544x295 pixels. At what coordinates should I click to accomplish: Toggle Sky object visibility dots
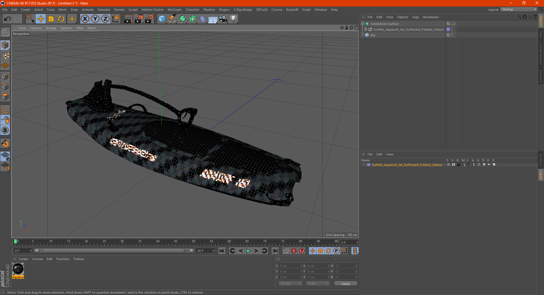tap(452, 35)
